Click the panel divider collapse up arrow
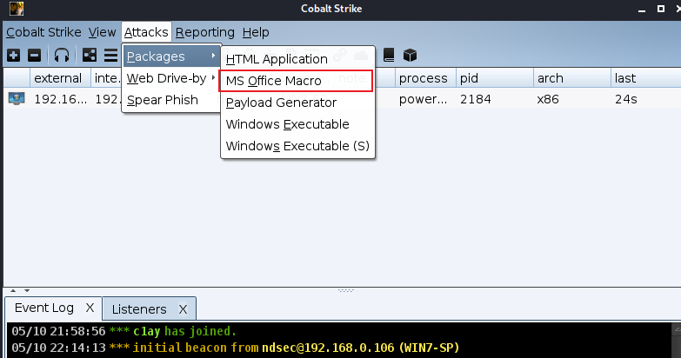This screenshot has width=681, height=358. [x=13, y=290]
